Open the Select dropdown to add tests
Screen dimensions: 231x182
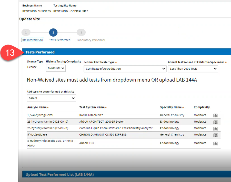click(x=51, y=98)
